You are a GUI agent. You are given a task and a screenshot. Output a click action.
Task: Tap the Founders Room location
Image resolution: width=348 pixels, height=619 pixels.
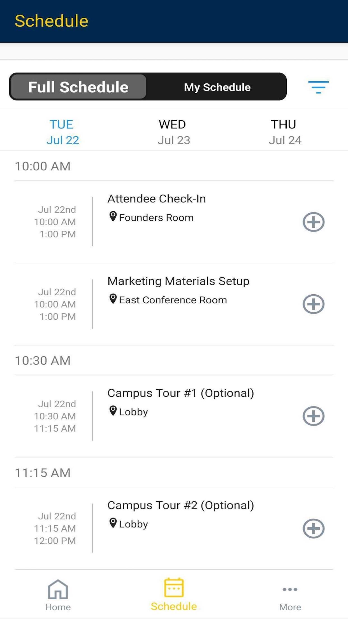coord(156,218)
